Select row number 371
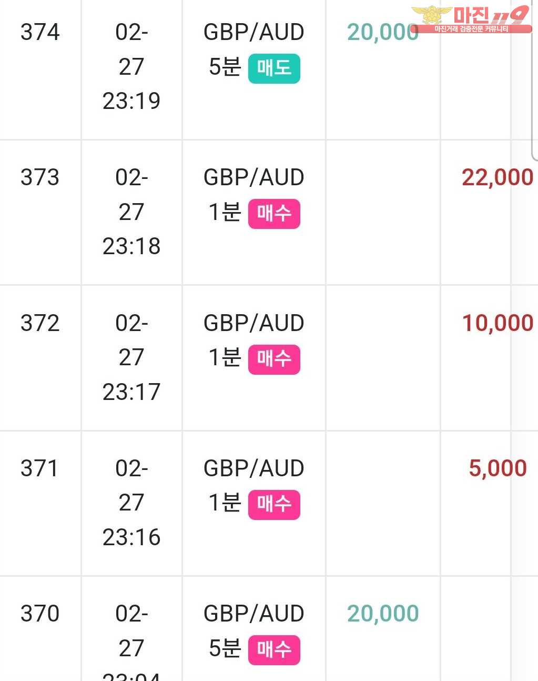 pyautogui.click(x=40, y=468)
